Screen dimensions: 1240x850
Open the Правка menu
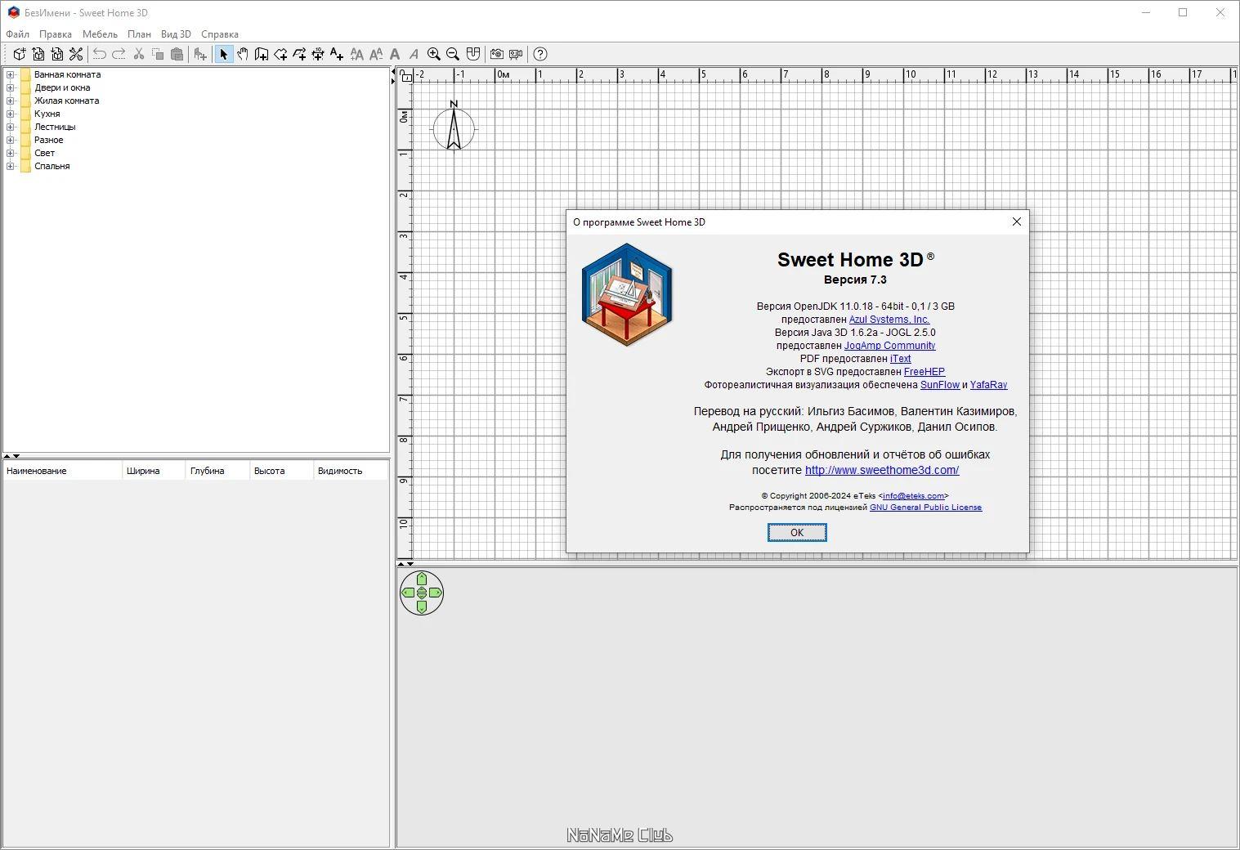click(56, 34)
